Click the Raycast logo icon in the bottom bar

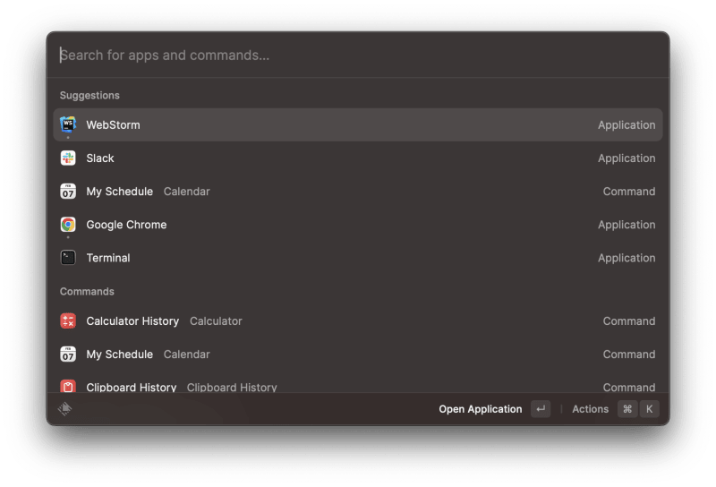(64, 409)
